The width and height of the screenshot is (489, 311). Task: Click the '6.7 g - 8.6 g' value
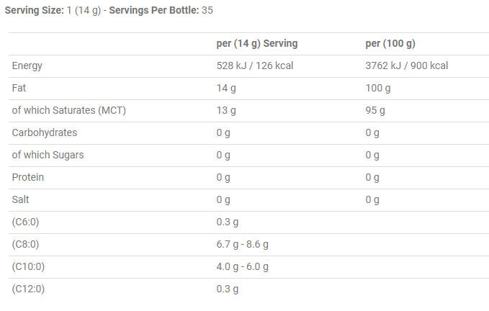(242, 244)
